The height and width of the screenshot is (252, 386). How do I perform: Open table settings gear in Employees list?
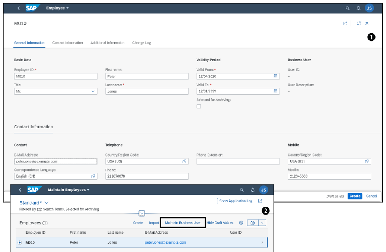[240, 223]
